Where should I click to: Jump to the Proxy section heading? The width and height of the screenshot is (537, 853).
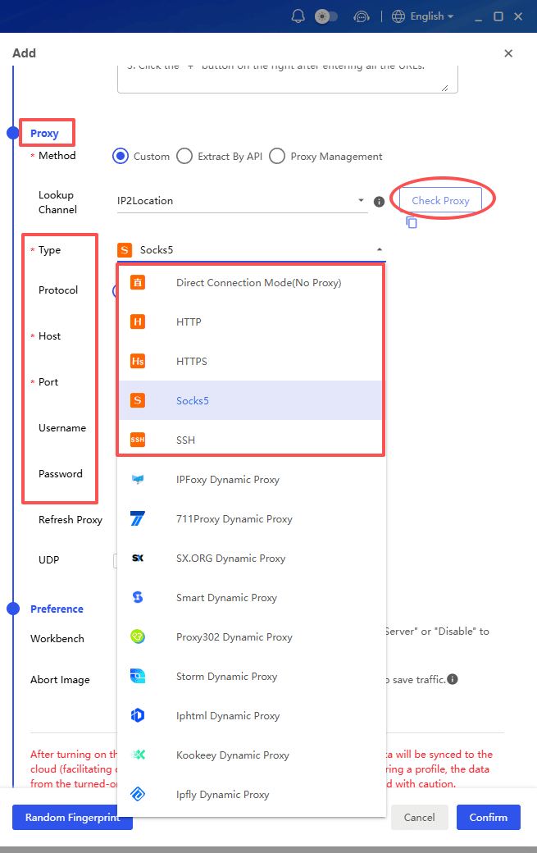pyautogui.click(x=44, y=133)
